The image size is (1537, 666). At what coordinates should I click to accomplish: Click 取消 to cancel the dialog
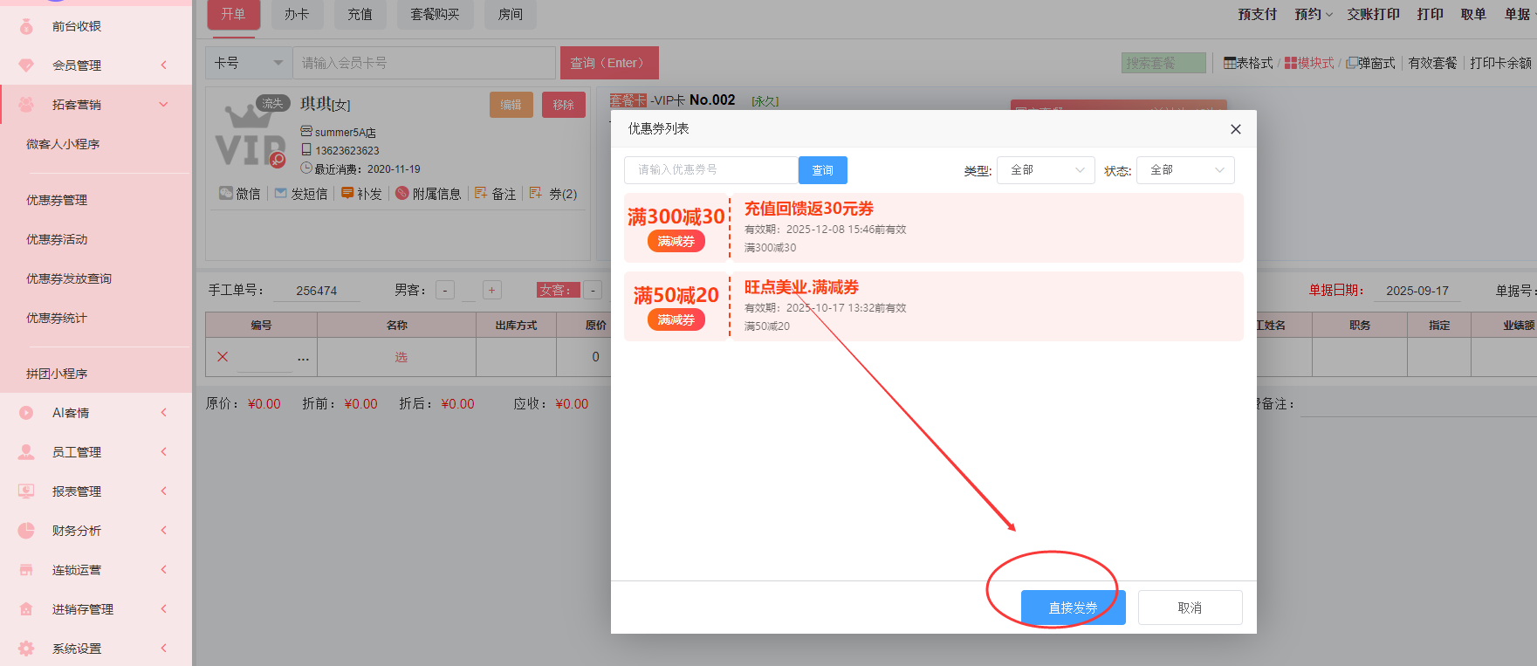pyautogui.click(x=1190, y=608)
